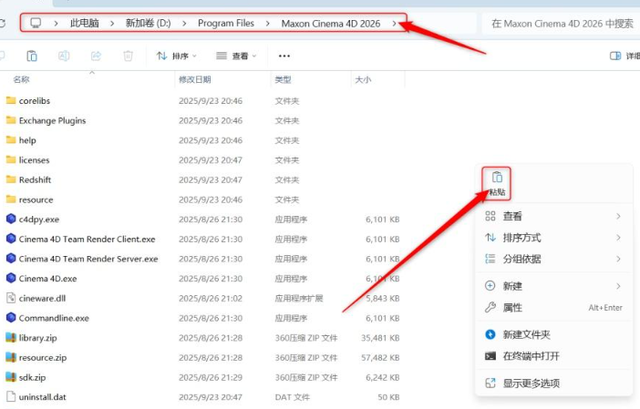Select the licenses folder icon
Image resolution: width=640 pixels, height=409 pixels.
(11, 159)
